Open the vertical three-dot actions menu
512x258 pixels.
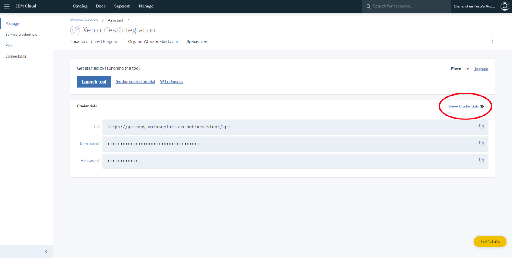pos(492,40)
